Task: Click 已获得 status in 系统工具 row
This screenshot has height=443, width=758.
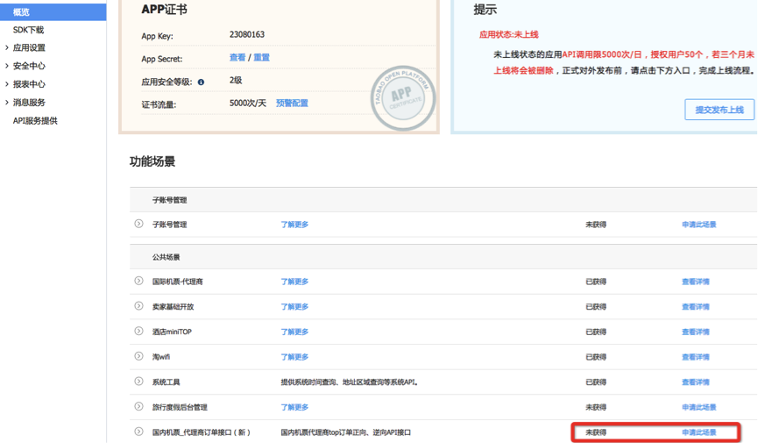Action: click(x=596, y=382)
